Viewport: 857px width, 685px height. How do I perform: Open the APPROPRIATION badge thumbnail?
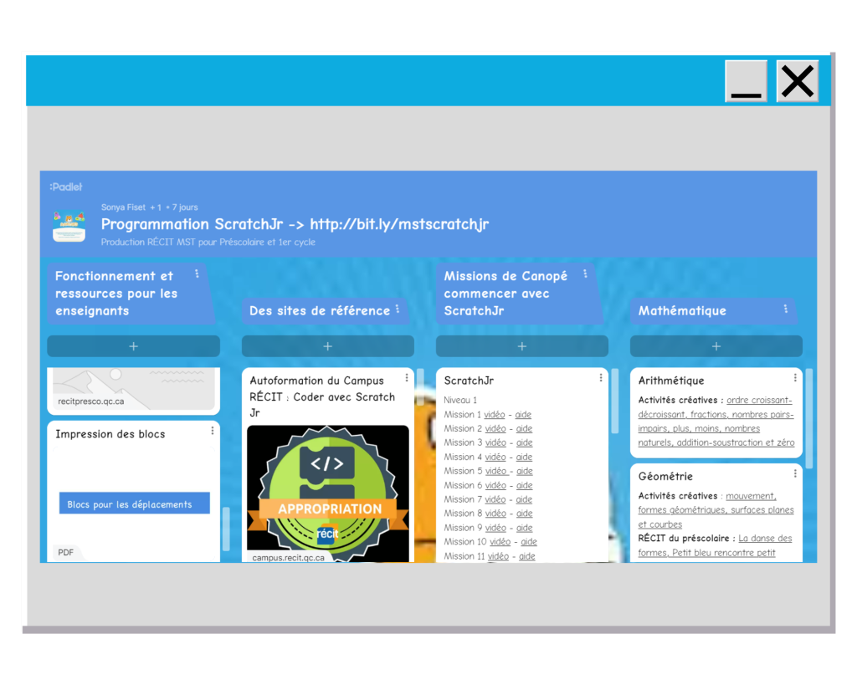pyautogui.click(x=328, y=492)
